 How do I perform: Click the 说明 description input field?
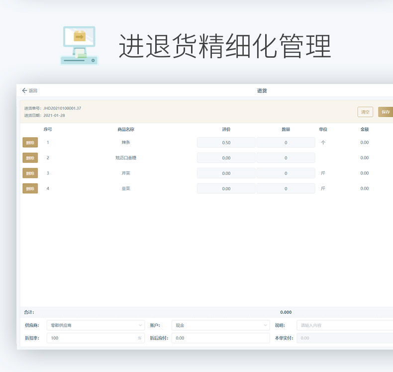344,325
